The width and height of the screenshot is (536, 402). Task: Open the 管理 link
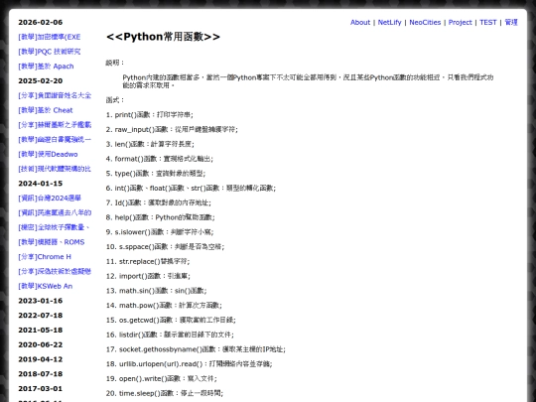[511, 22]
